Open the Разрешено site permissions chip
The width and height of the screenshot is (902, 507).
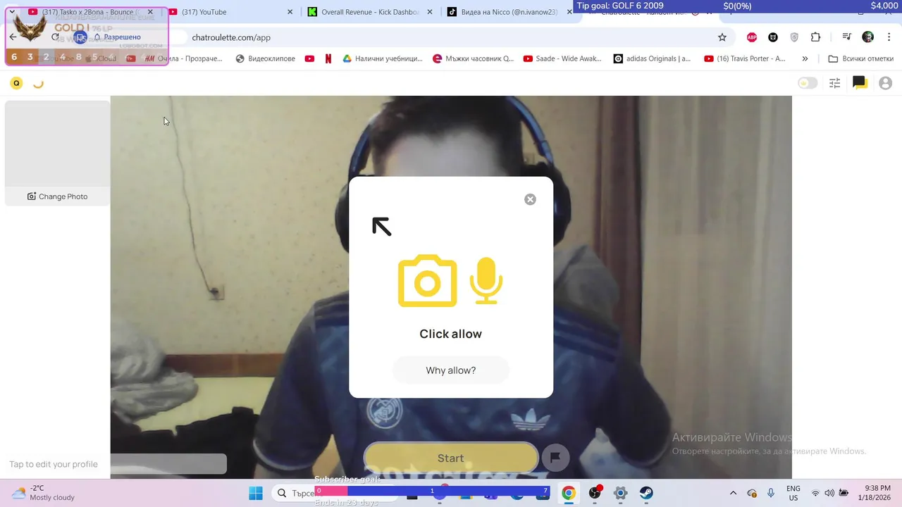[x=117, y=37]
